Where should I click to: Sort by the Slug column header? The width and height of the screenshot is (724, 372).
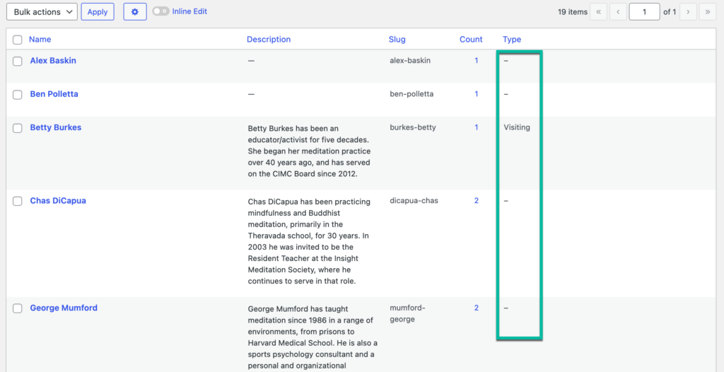coord(397,40)
